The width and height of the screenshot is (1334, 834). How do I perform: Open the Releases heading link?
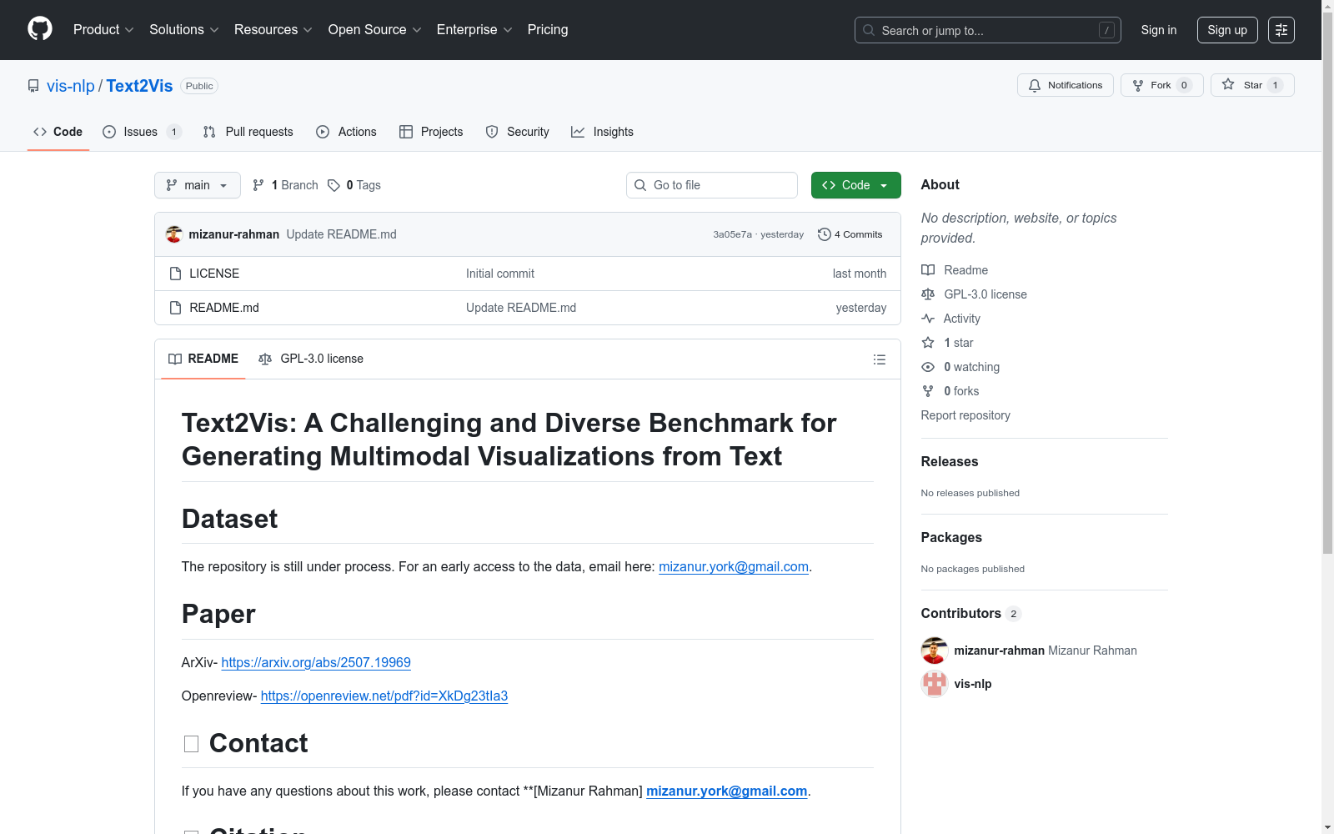pos(950,462)
